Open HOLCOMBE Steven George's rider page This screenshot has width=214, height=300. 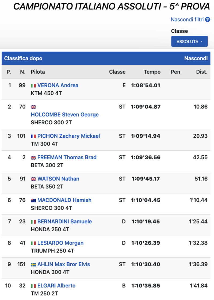point(65,115)
